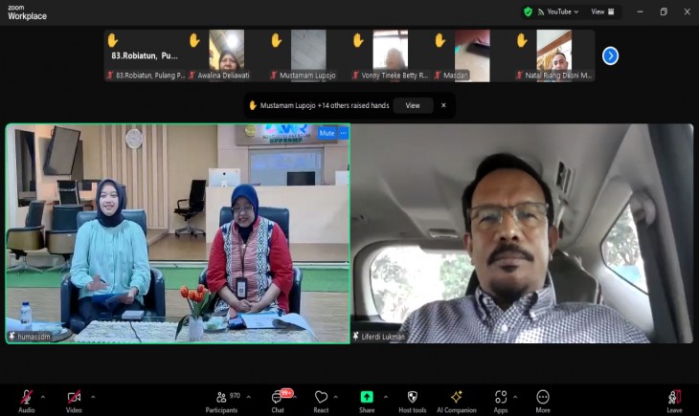Select Natal Riang Desni's participant thumbnail

click(x=554, y=55)
